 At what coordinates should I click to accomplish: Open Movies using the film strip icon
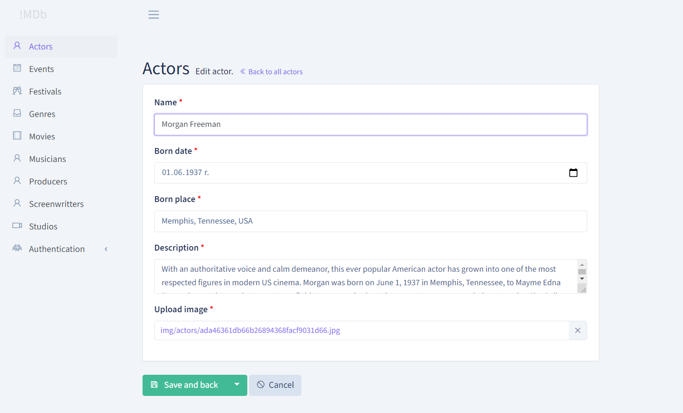pos(17,136)
